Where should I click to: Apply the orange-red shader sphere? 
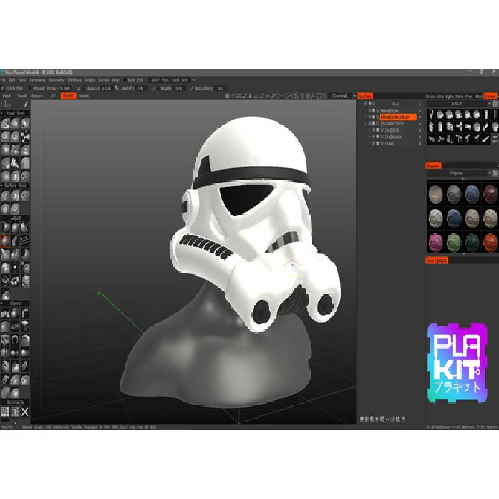point(490,243)
